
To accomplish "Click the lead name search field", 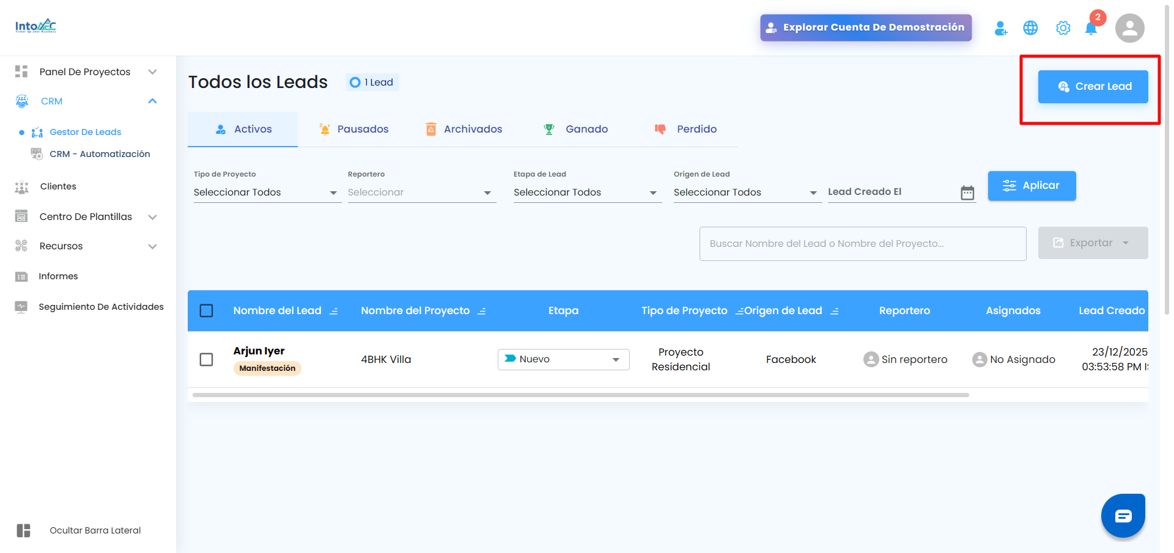I will pyautogui.click(x=862, y=244).
